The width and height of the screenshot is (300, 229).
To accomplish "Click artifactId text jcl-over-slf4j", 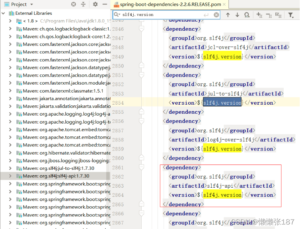I will click(x=228, y=47).
